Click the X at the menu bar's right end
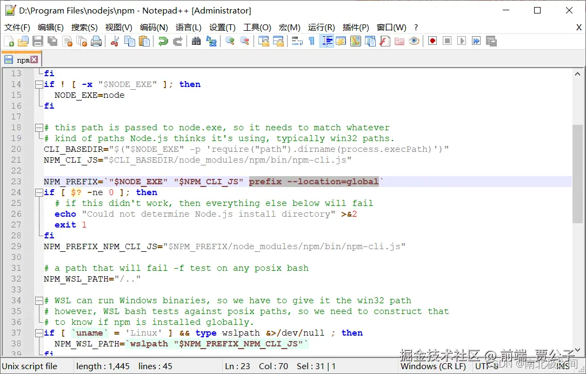586x374 pixels. (x=578, y=28)
